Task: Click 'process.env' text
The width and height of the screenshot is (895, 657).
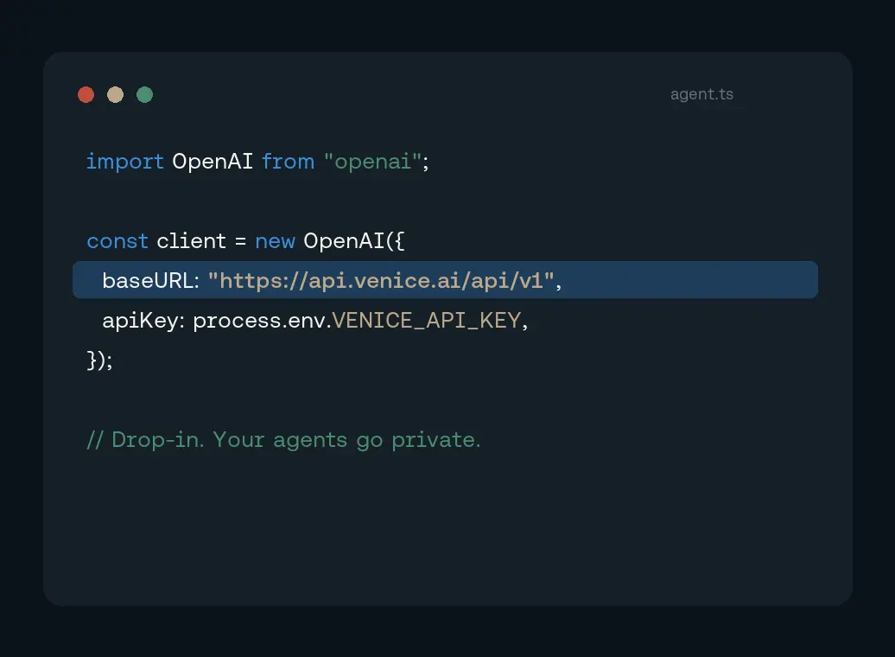Action: [x=259, y=321]
